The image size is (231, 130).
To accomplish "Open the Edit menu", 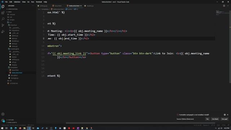I will pos(10,2).
